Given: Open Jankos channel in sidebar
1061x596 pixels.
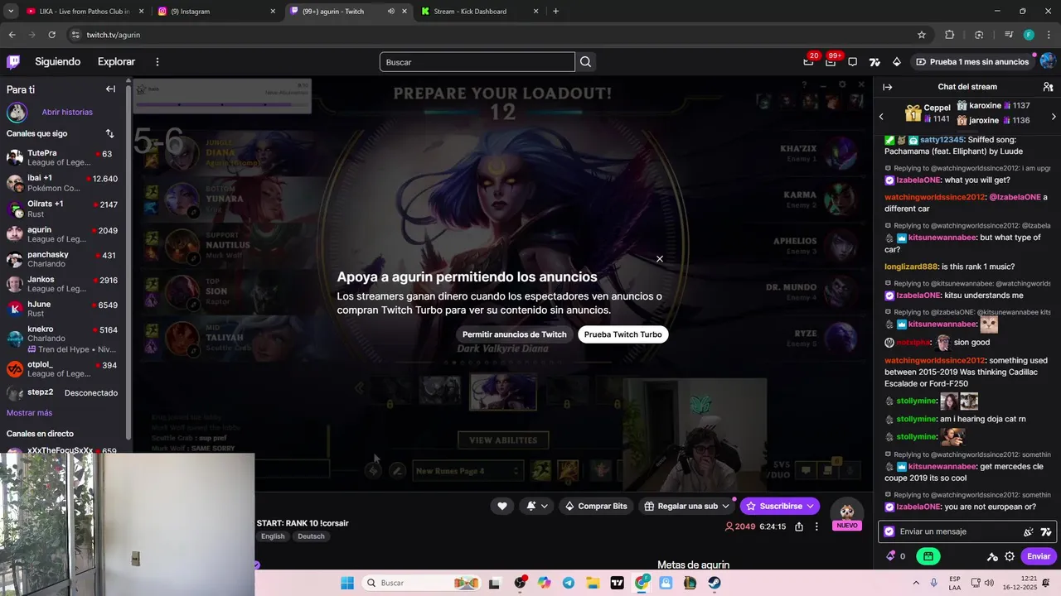Looking at the screenshot, I should click(x=62, y=284).
